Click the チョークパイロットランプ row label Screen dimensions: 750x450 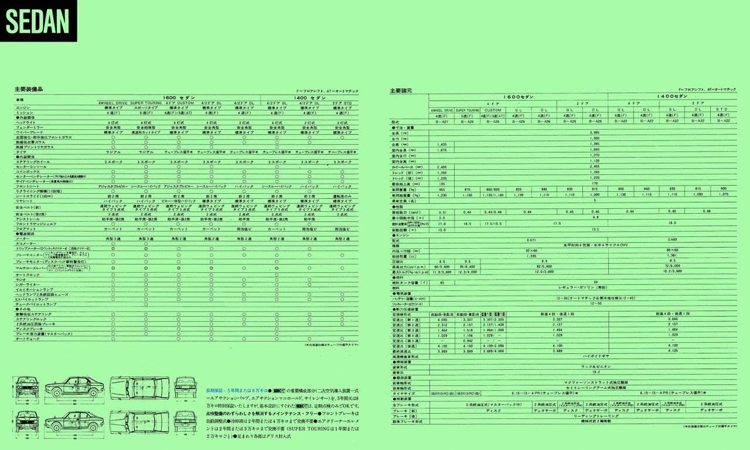tap(36, 304)
